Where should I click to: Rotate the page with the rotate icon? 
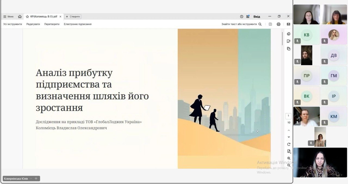[x=289, y=144]
